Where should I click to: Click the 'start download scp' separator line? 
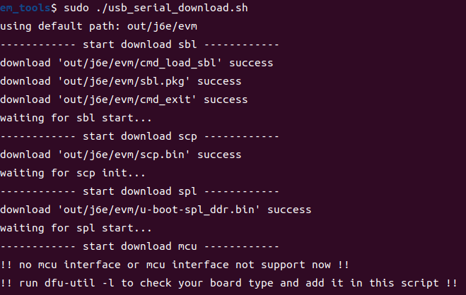pos(139,136)
